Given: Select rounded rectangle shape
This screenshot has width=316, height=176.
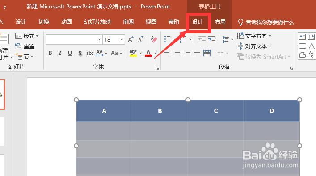Looking at the screenshot, I should coord(302,46).
